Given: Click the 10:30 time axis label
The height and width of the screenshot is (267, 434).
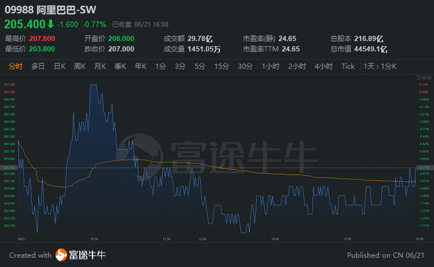Looking at the screenshot, I should (94, 239).
